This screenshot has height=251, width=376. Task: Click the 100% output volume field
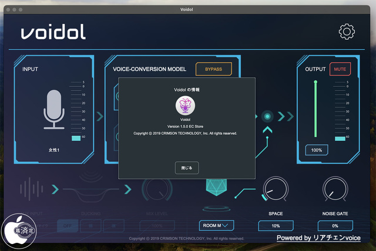tap(317, 150)
